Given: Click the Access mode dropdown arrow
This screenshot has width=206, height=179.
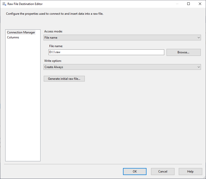Looking at the screenshot, I should [199, 37].
